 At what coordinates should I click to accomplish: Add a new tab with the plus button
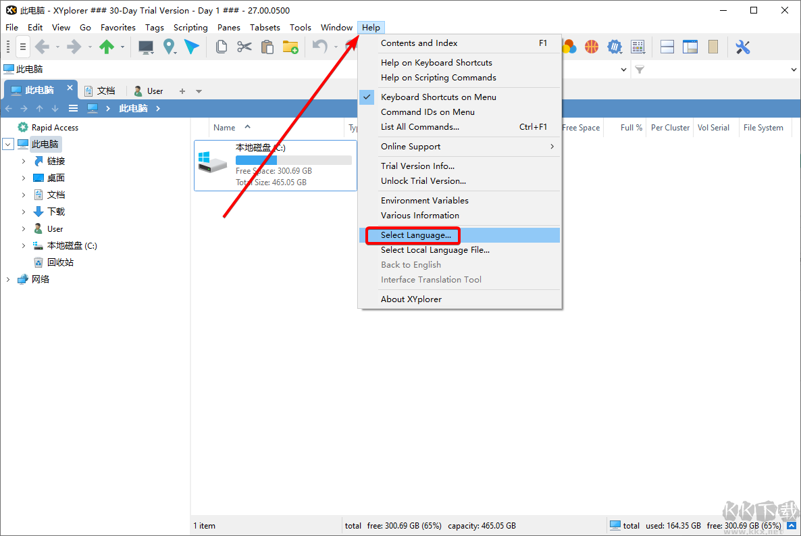182,91
